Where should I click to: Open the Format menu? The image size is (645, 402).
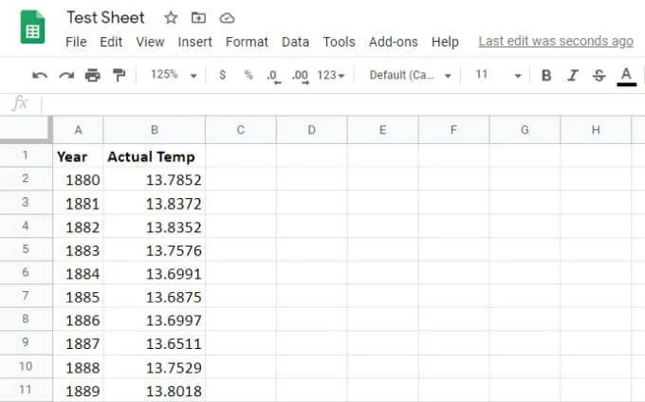(247, 42)
